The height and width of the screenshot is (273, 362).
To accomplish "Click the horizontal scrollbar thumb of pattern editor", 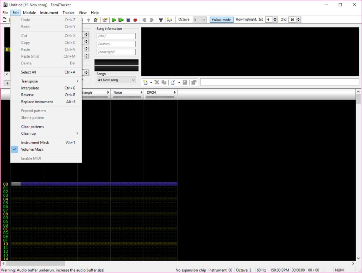I will pos(36,263).
